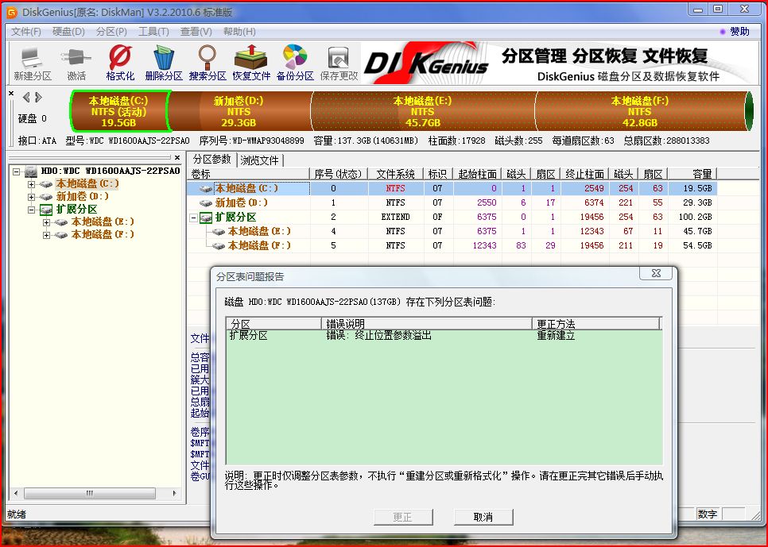The image size is (768, 547).
Task: Click the 赞助 link
Action: point(739,32)
